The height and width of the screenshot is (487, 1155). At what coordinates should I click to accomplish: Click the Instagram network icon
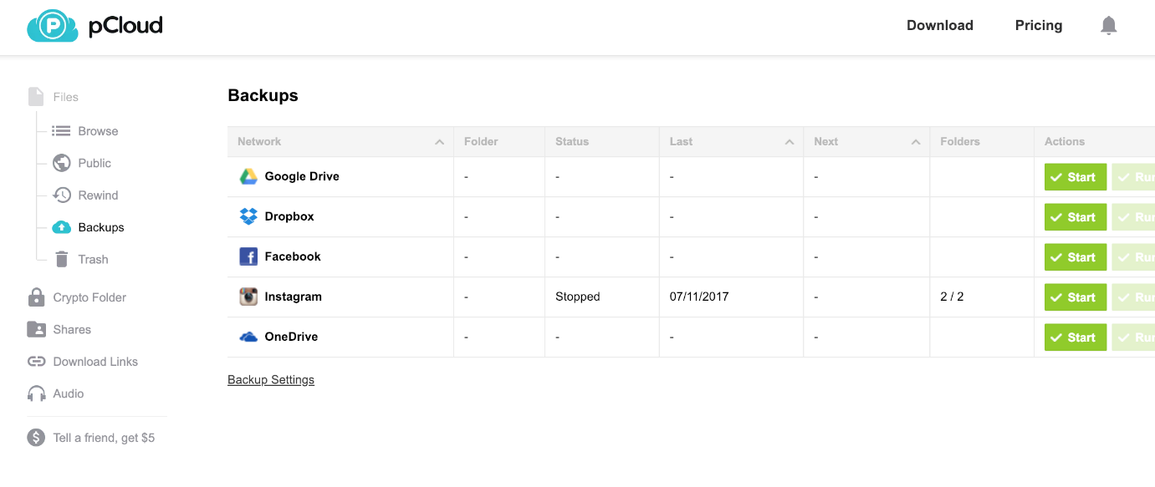248,297
